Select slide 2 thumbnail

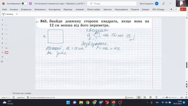(x=6, y=25)
